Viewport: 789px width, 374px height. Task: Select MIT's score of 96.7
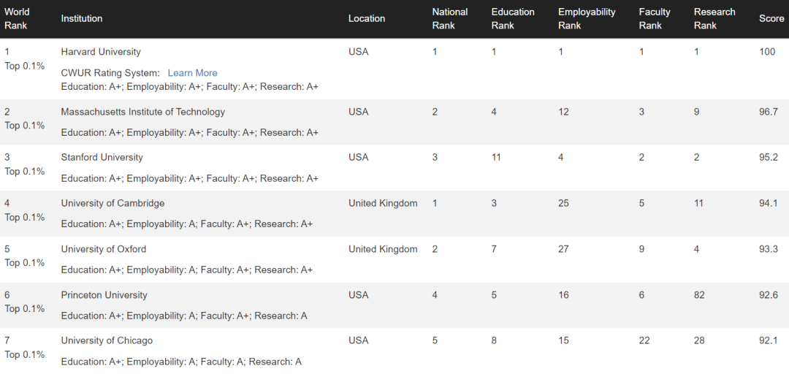[x=769, y=112]
